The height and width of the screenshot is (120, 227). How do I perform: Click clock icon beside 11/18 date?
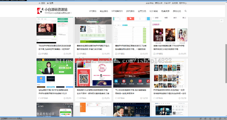click(180, 98)
